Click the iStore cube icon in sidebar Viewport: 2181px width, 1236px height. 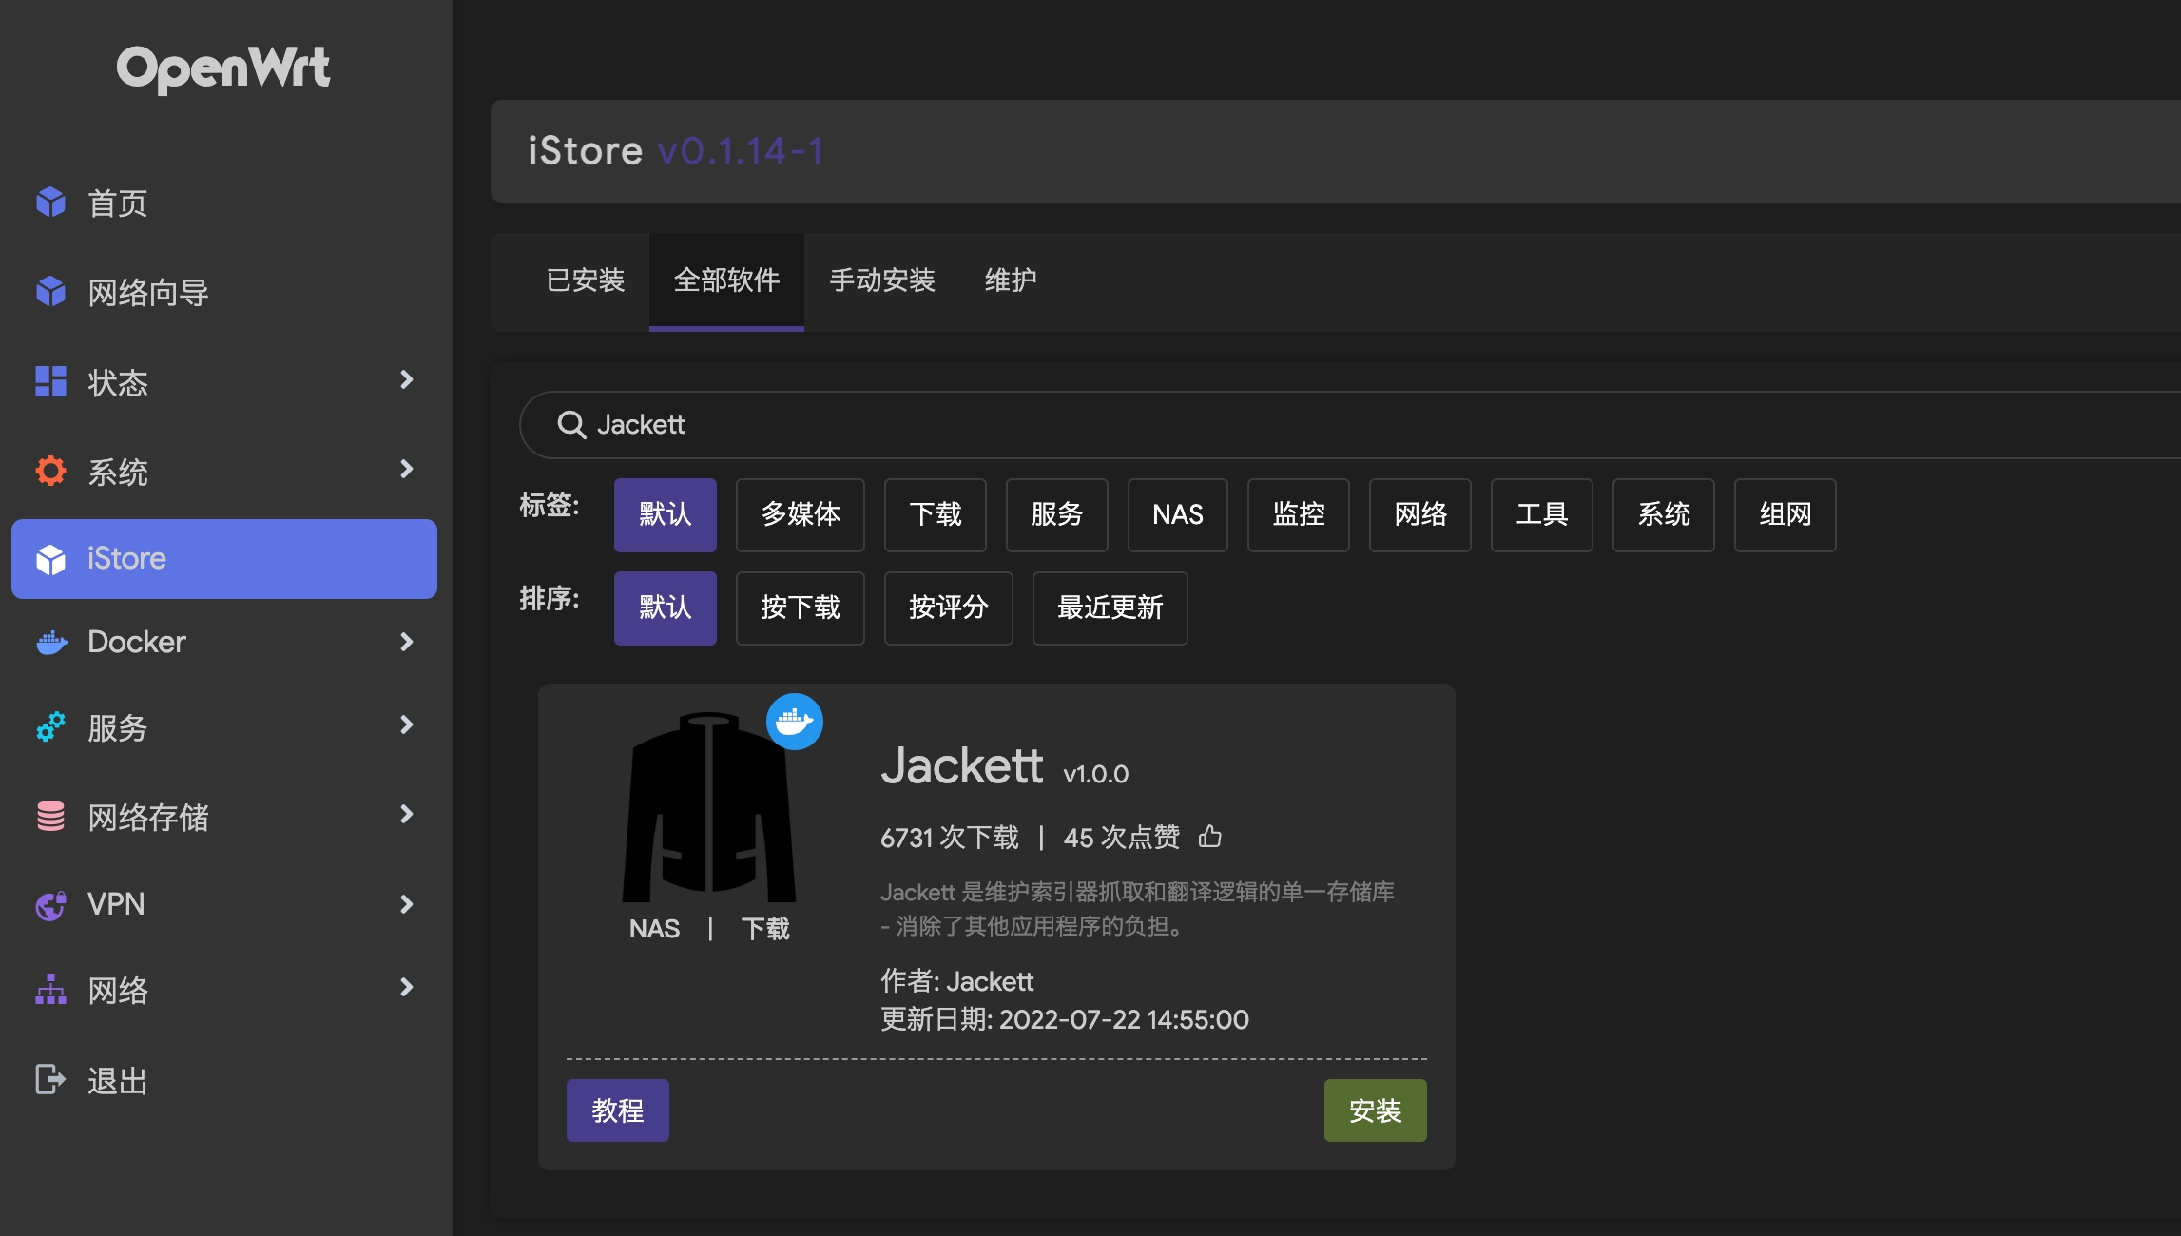pos(50,559)
